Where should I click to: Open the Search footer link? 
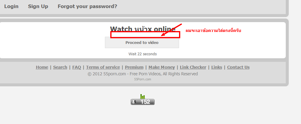(x=60, y=67)
